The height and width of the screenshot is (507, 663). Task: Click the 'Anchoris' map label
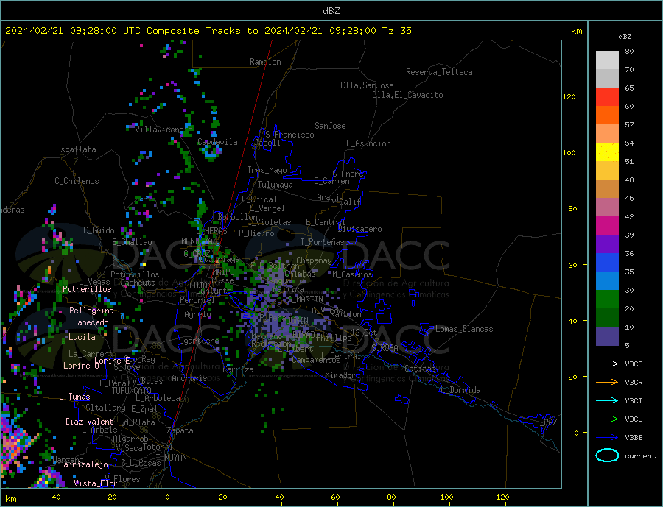coord(189,378)
